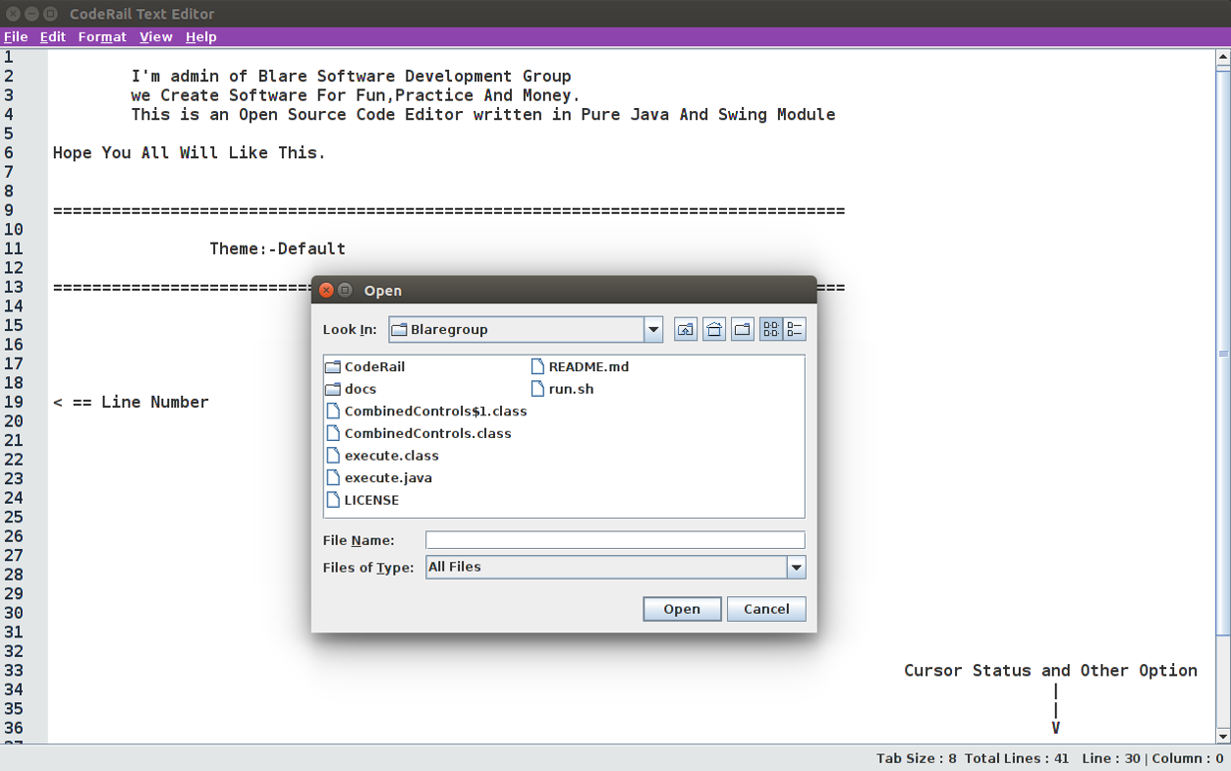Switch to List view in the Open dialog
Viewport: 1231px width, 771px height.
click(771, 330)
